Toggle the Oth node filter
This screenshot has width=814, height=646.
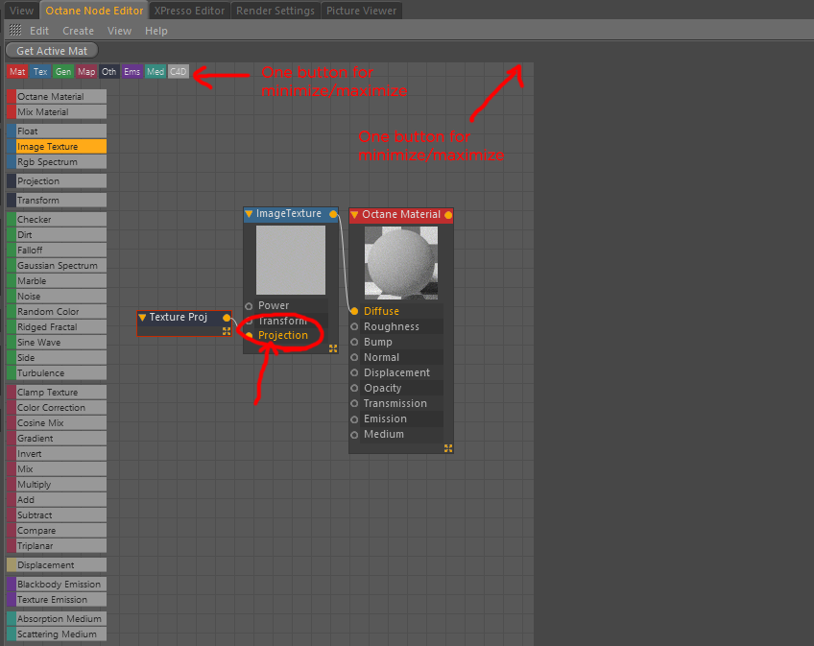point(109,72)
